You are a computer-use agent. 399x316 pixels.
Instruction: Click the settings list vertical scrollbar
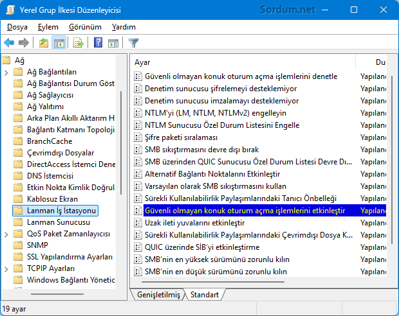point(392,160)
